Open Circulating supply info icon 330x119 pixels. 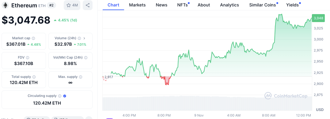[x=60, y=96]
